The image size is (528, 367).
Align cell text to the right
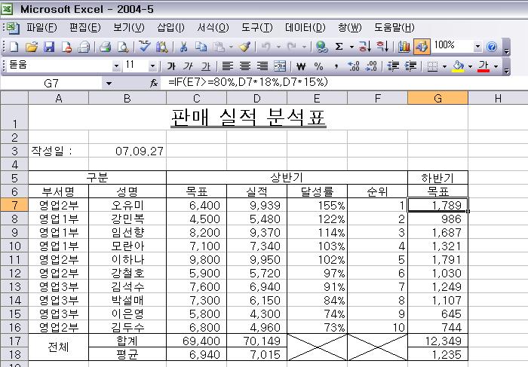pos(262,66)
